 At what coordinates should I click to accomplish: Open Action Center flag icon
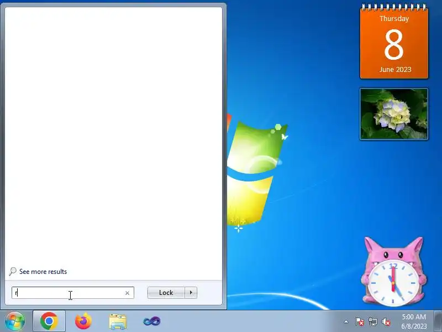(x=359, y=321)
